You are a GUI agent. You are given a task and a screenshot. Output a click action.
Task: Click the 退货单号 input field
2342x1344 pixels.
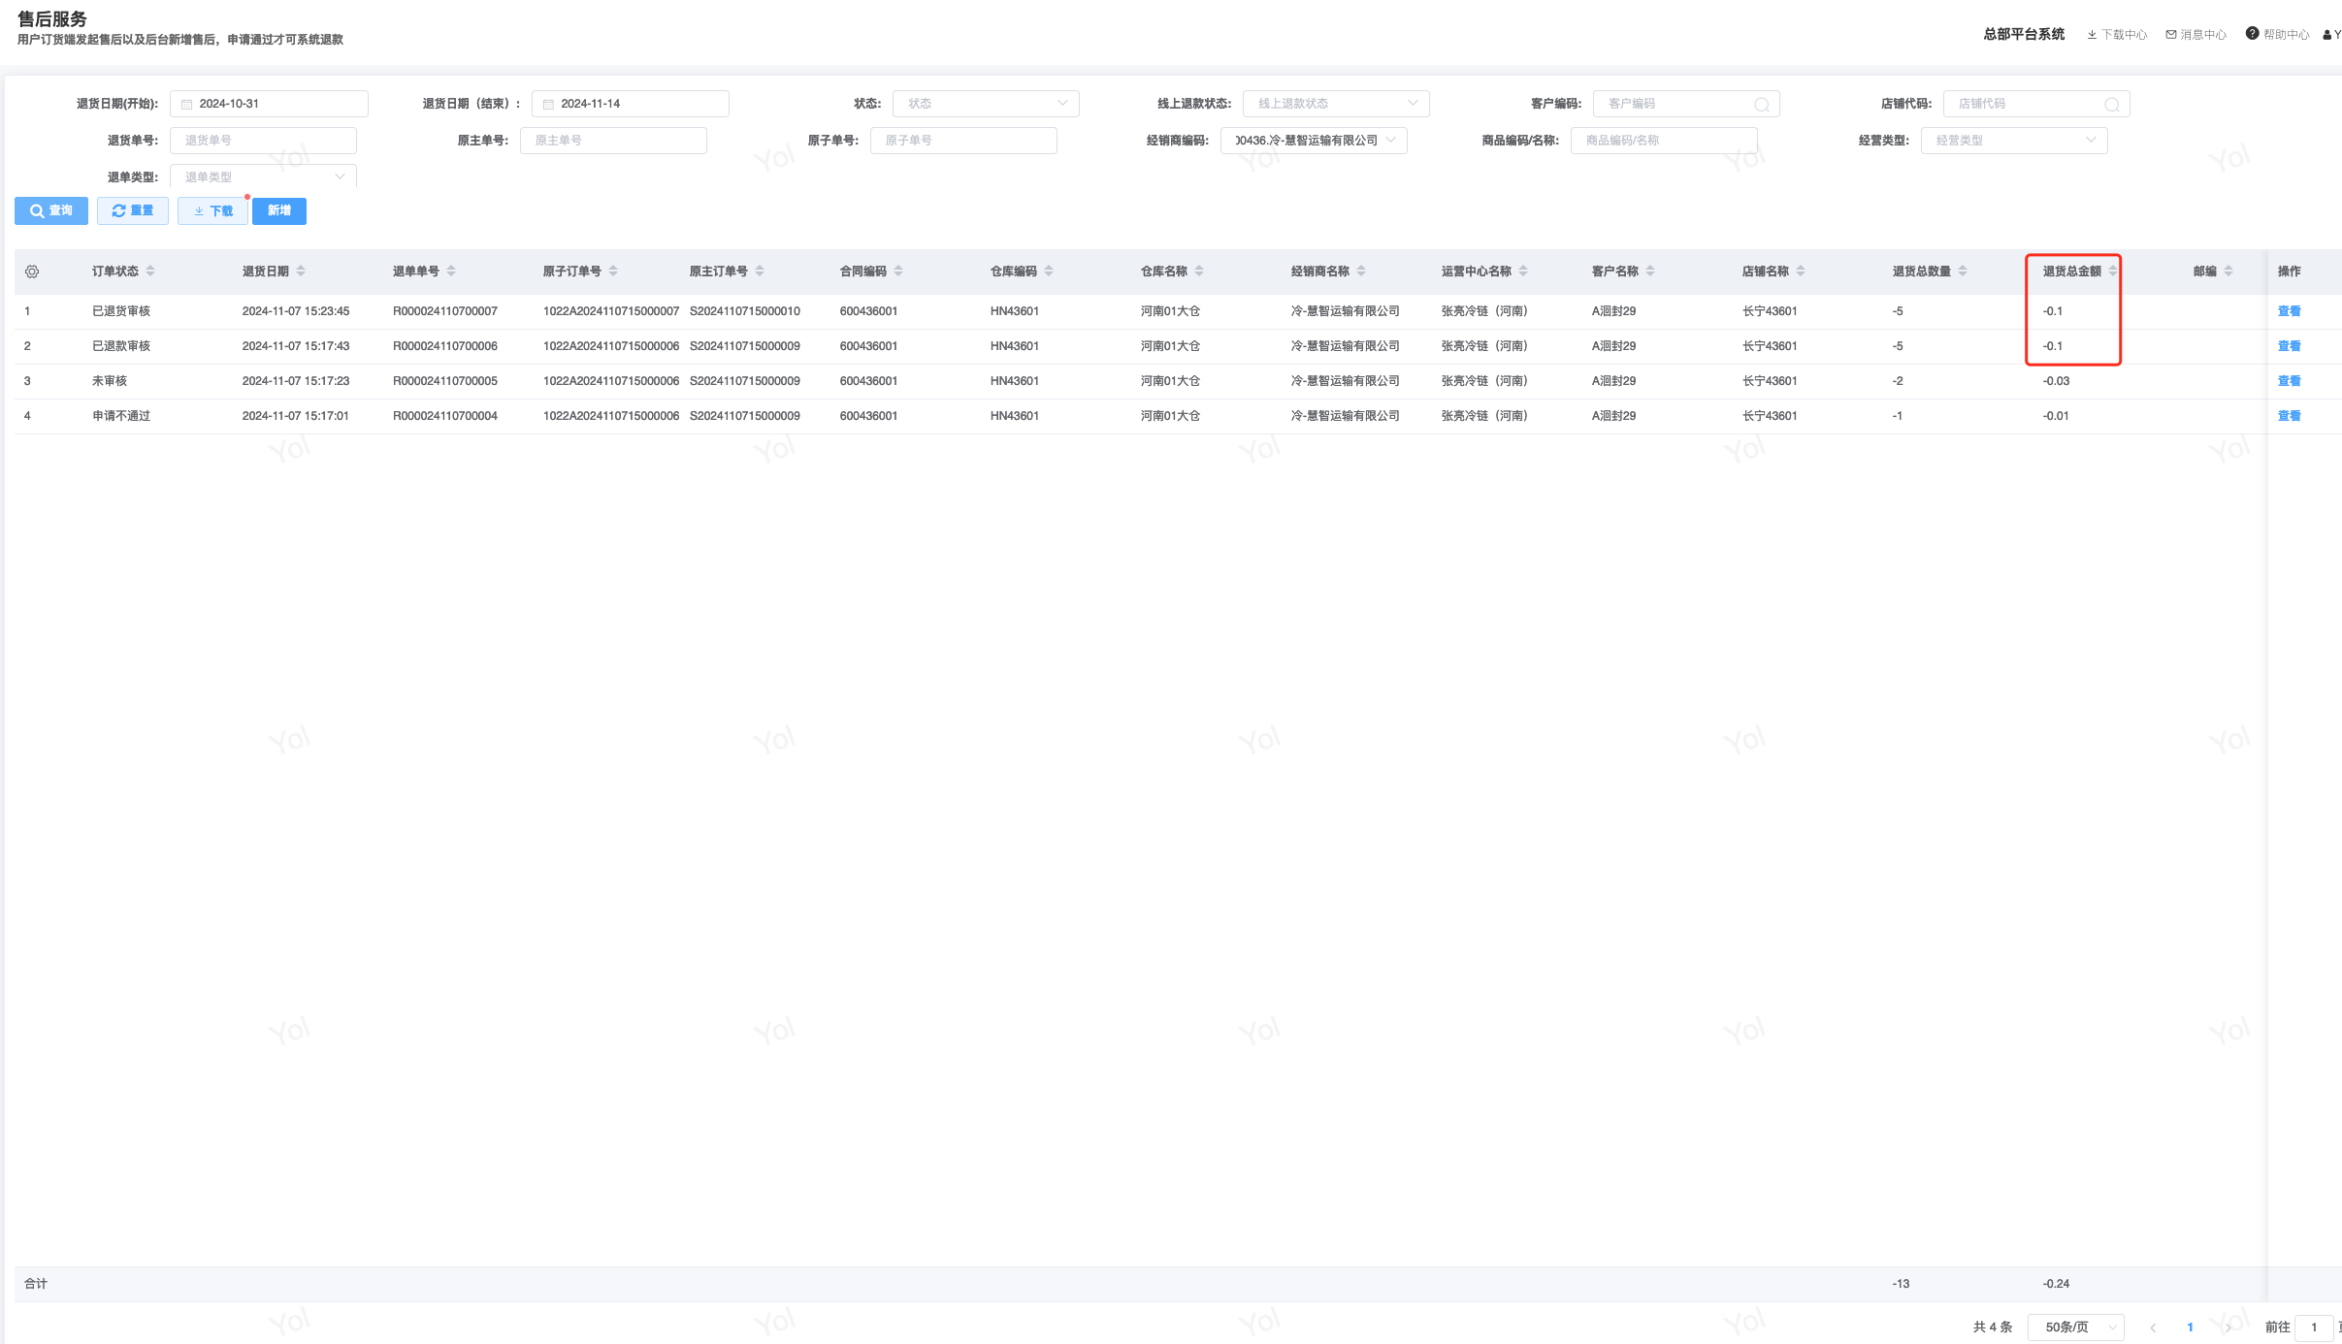pos(262,141)
